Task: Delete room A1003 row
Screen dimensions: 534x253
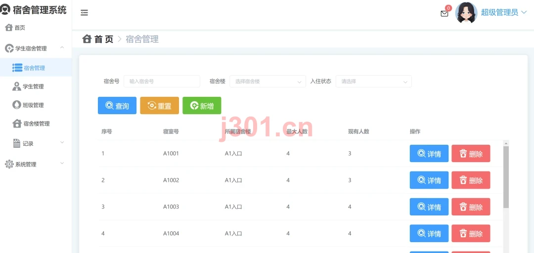Action: (471, 207)
